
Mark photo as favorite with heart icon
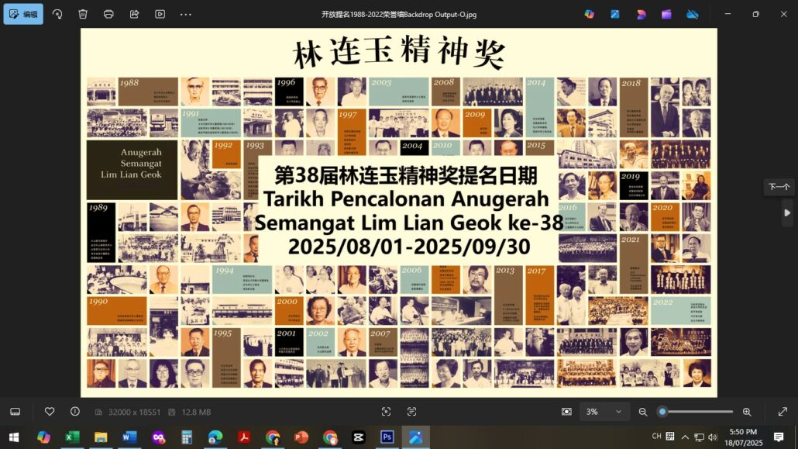click(50, 411)
